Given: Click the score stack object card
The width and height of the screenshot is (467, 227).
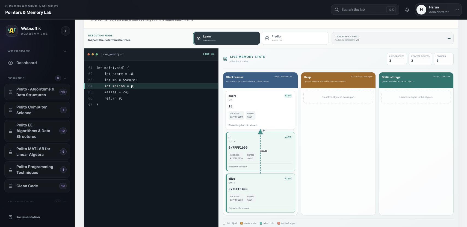Looking at the screenshot, I should 260,110.
